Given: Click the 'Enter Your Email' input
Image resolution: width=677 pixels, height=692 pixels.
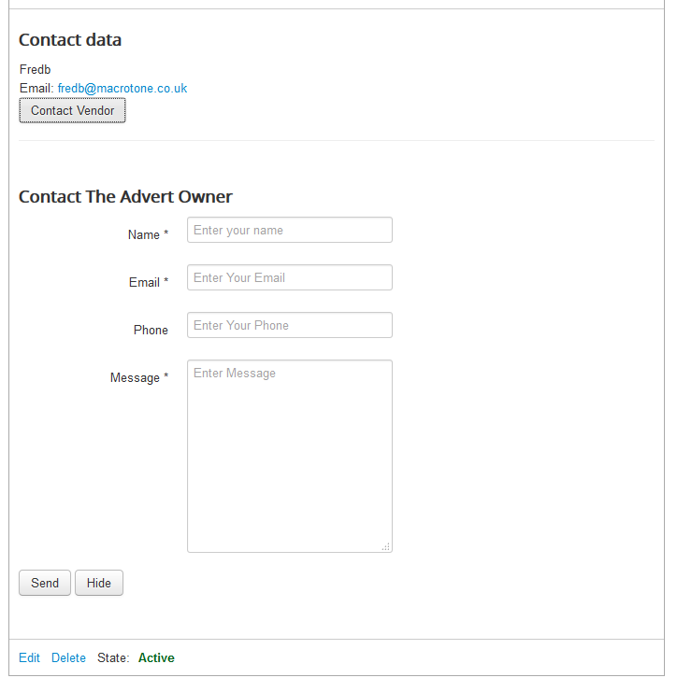Looking at the screenshot, I should click(289, 278).
